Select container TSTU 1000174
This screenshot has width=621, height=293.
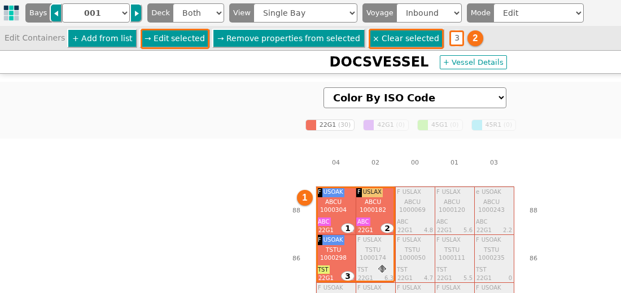click(375, 259)
